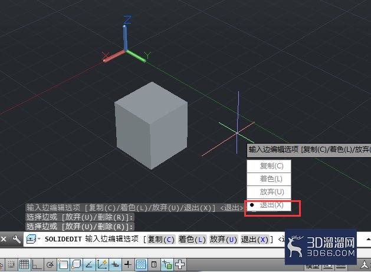Toggle Object Snap in the status bar
The height and width of the screenshot is (272, 371).
tap(63, 264)
